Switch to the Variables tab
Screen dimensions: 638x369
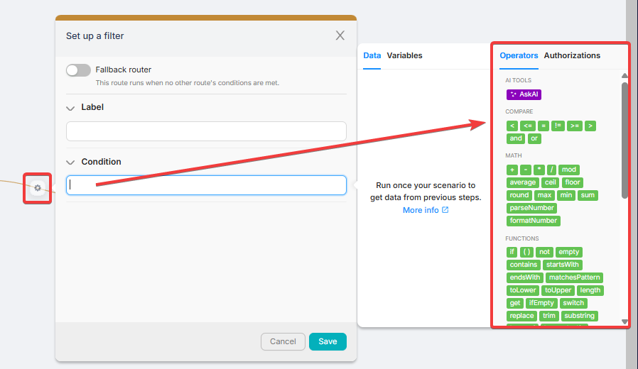[404, 55]
